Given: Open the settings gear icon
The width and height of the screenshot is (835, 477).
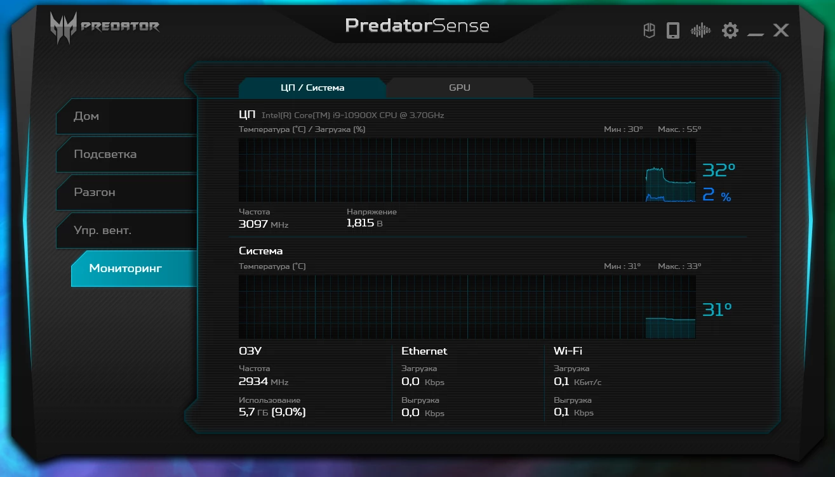Looking at the screenshot, I should click(x=730, y=30).
